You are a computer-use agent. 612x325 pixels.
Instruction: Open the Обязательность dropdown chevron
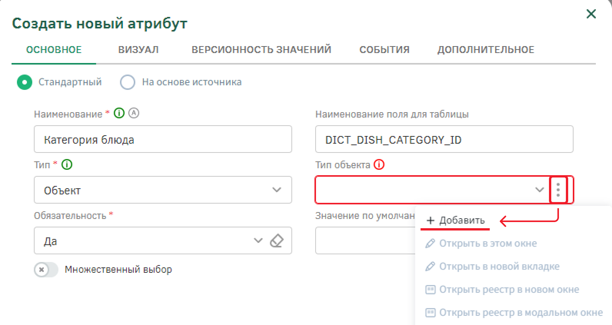point(258,241)
